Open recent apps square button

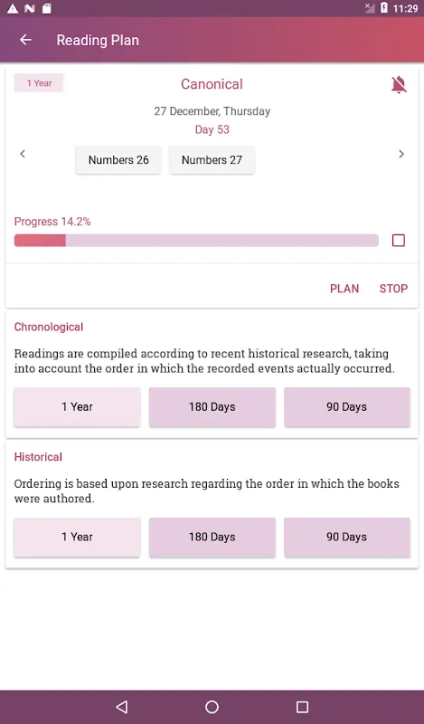point(302,707)
